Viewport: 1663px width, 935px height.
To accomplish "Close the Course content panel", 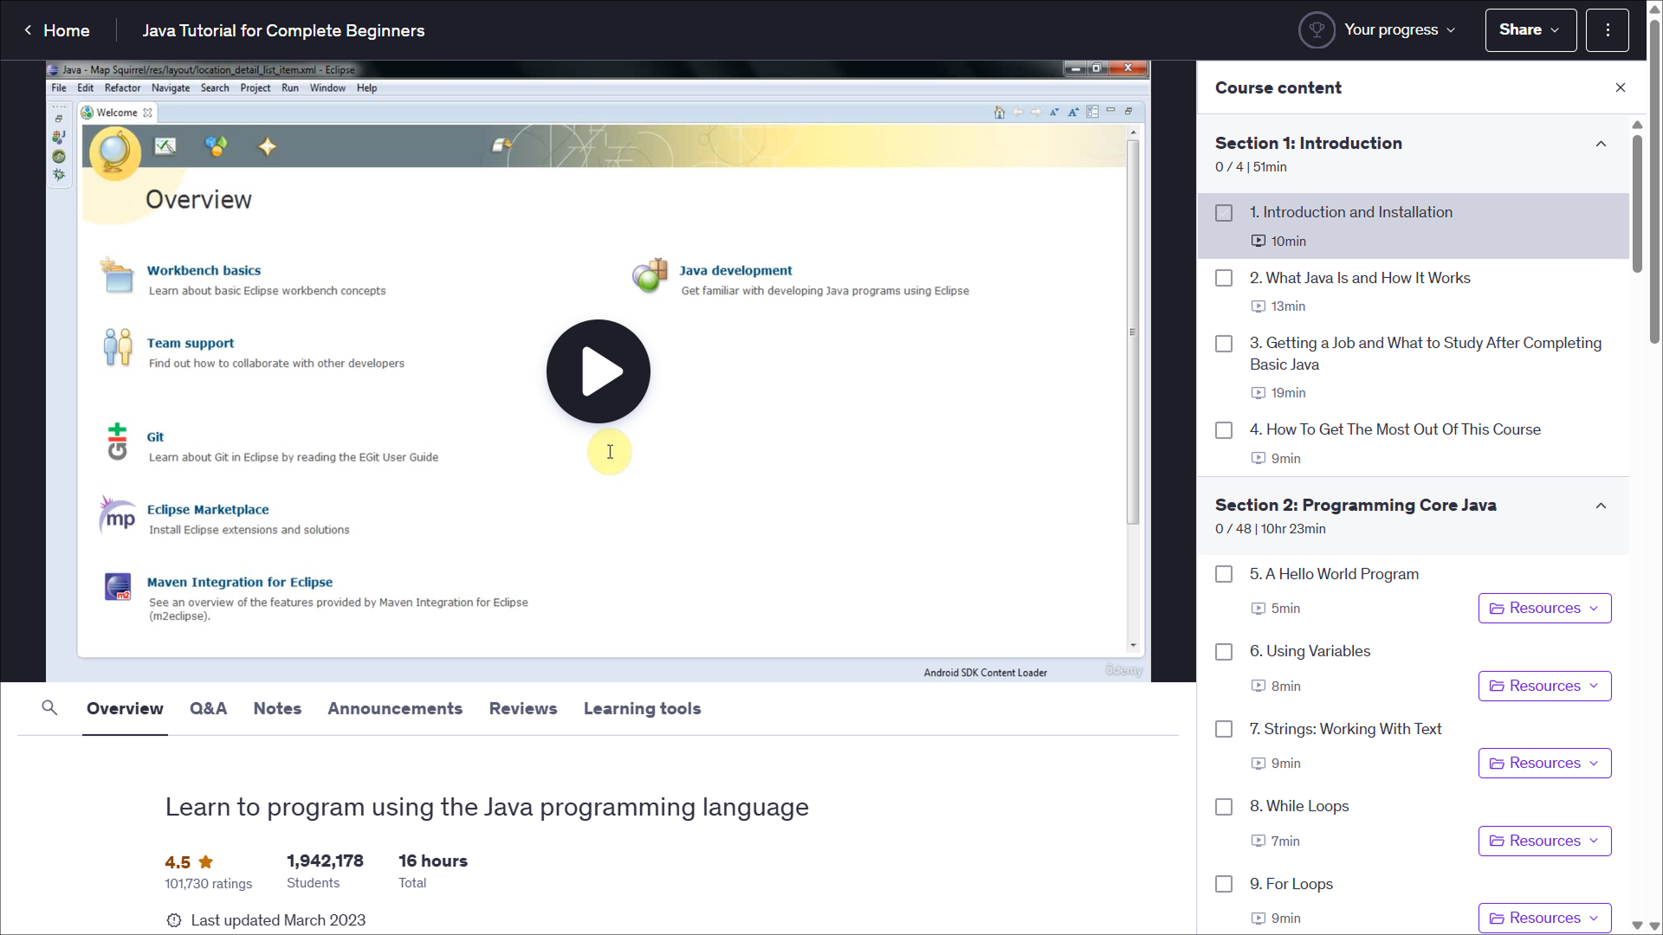I will [x=1621, y=87].
